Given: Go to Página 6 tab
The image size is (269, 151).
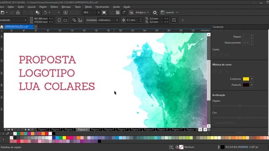Looking at the screenshot, I should pos(109,130).
